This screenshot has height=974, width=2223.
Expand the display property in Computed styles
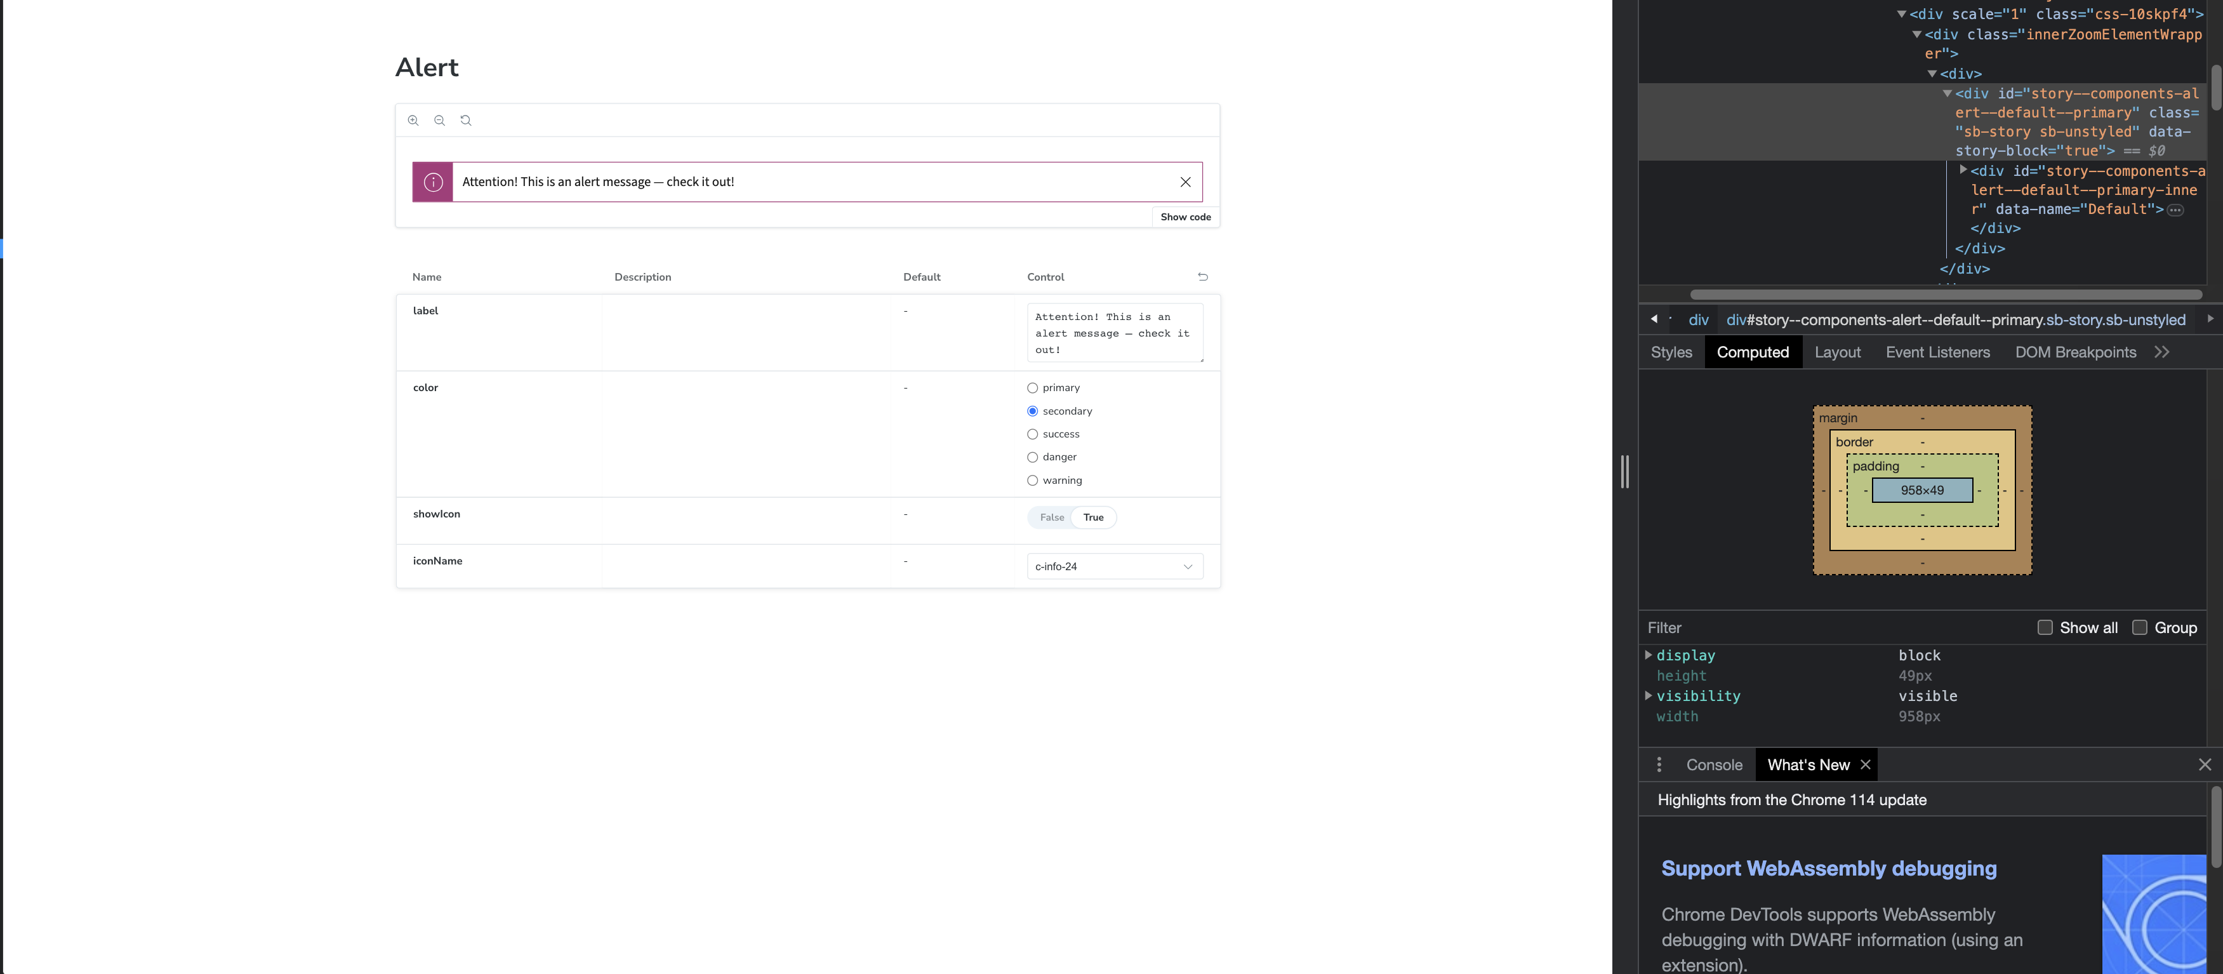coord(1649,655)
